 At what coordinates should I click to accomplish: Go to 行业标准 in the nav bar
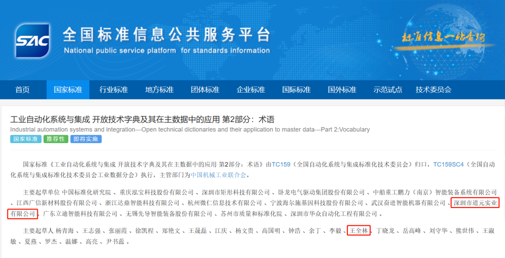114,90
